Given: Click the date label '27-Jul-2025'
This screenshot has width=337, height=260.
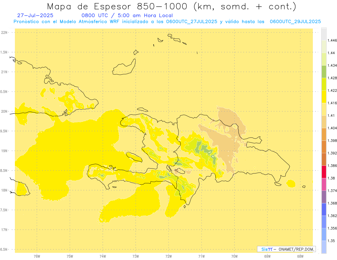Looking at the screenshot, I should (x=35, y=15).
